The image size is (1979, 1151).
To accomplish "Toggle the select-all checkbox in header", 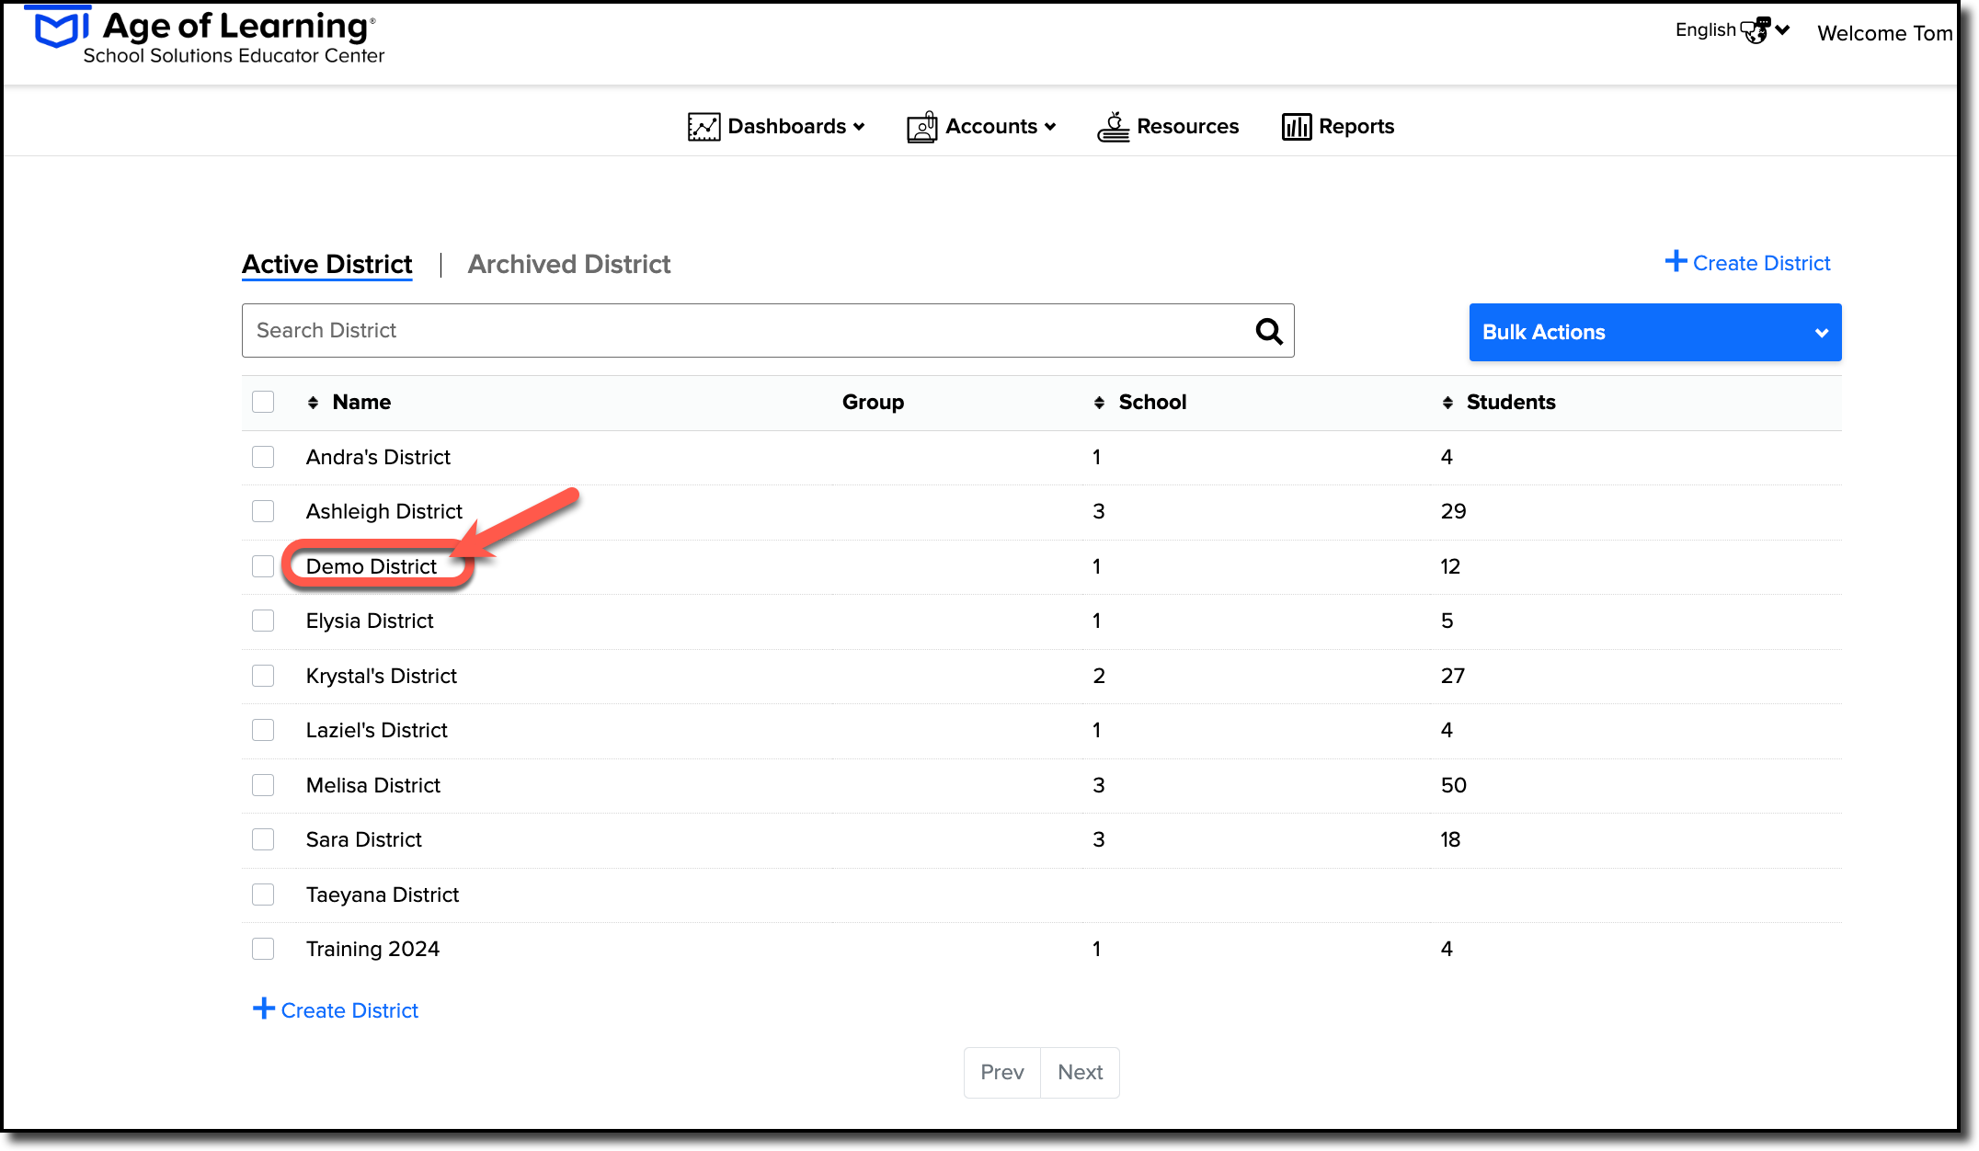I will click(263, 402).
